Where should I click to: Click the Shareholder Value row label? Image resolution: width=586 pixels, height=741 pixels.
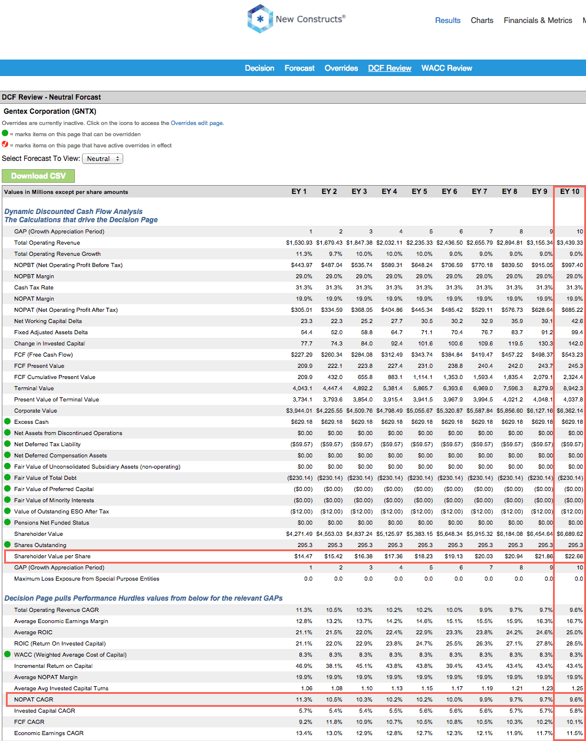click(38, 533)
